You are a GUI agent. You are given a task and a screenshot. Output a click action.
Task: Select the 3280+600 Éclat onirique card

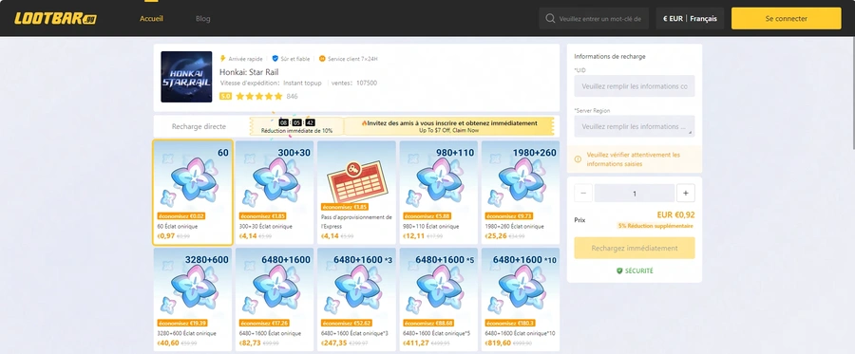point(193,300)
